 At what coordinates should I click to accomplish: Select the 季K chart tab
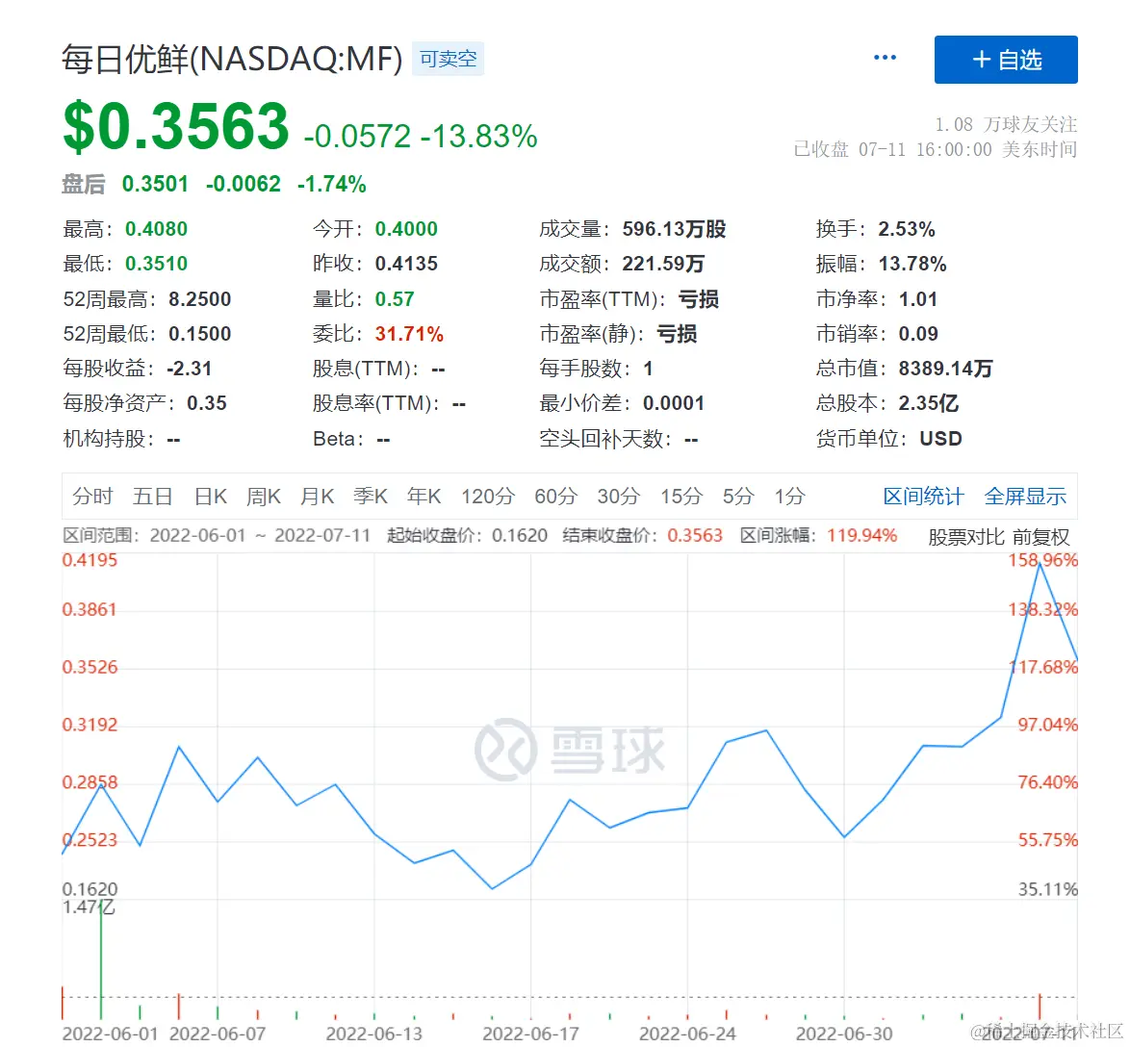pyautogui.click(x=371, y=497)
